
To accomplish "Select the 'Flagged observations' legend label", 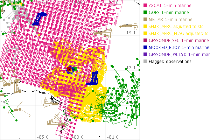I will click(170, 61).
